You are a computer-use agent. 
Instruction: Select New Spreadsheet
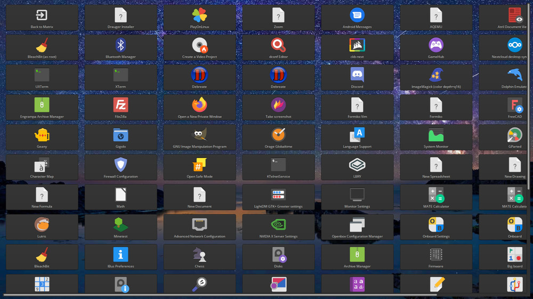click(x=436, y=167)
